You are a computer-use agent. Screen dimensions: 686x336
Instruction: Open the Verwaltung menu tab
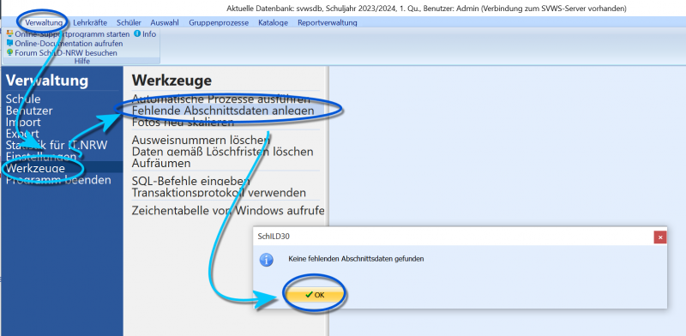pos(44,23)
